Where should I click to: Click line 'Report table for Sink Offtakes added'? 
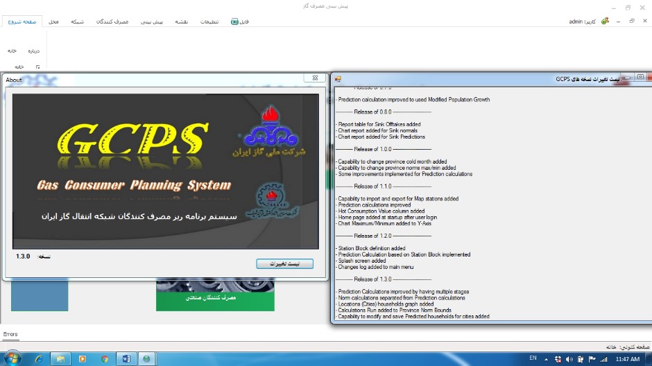pos(379,124)
